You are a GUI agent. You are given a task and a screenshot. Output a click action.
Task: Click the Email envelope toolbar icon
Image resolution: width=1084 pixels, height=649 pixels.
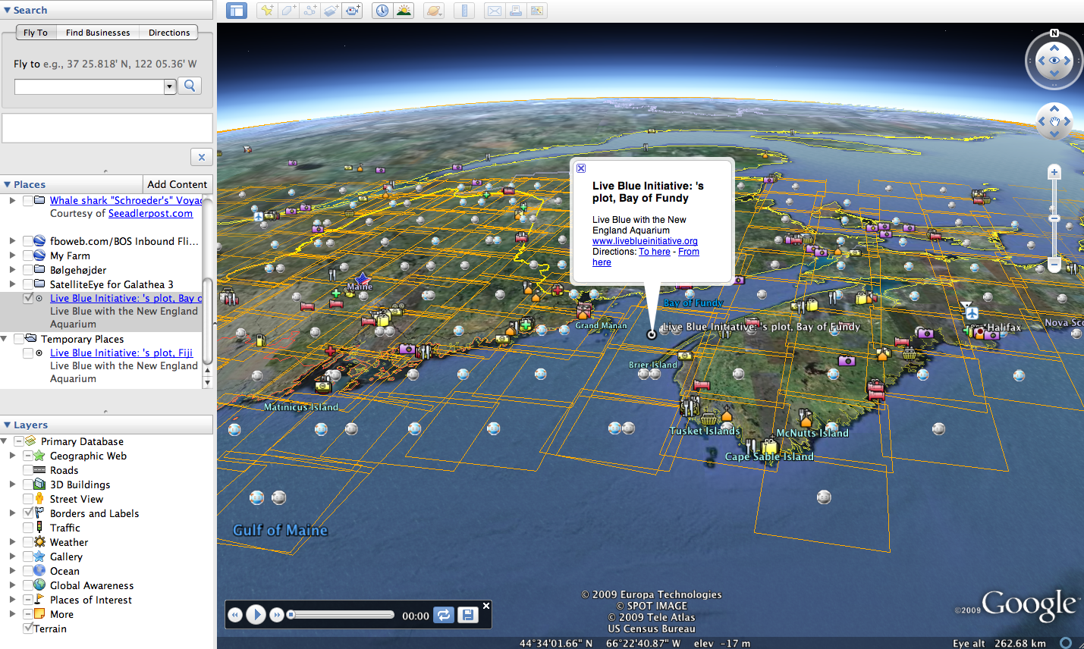[495, 11]
